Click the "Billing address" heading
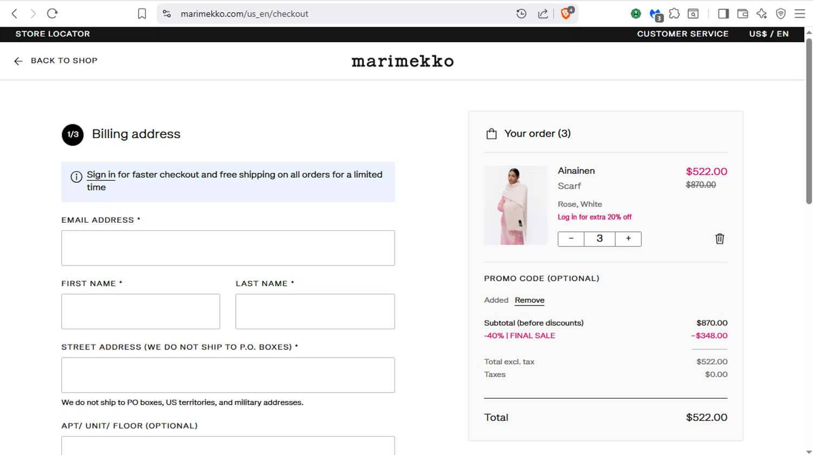Image resolution: width=813 pixels, height=455 pixels. (136, 134)
